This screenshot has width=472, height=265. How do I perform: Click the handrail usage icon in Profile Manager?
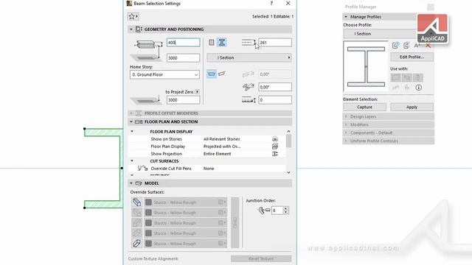click(x=395, y=88)
